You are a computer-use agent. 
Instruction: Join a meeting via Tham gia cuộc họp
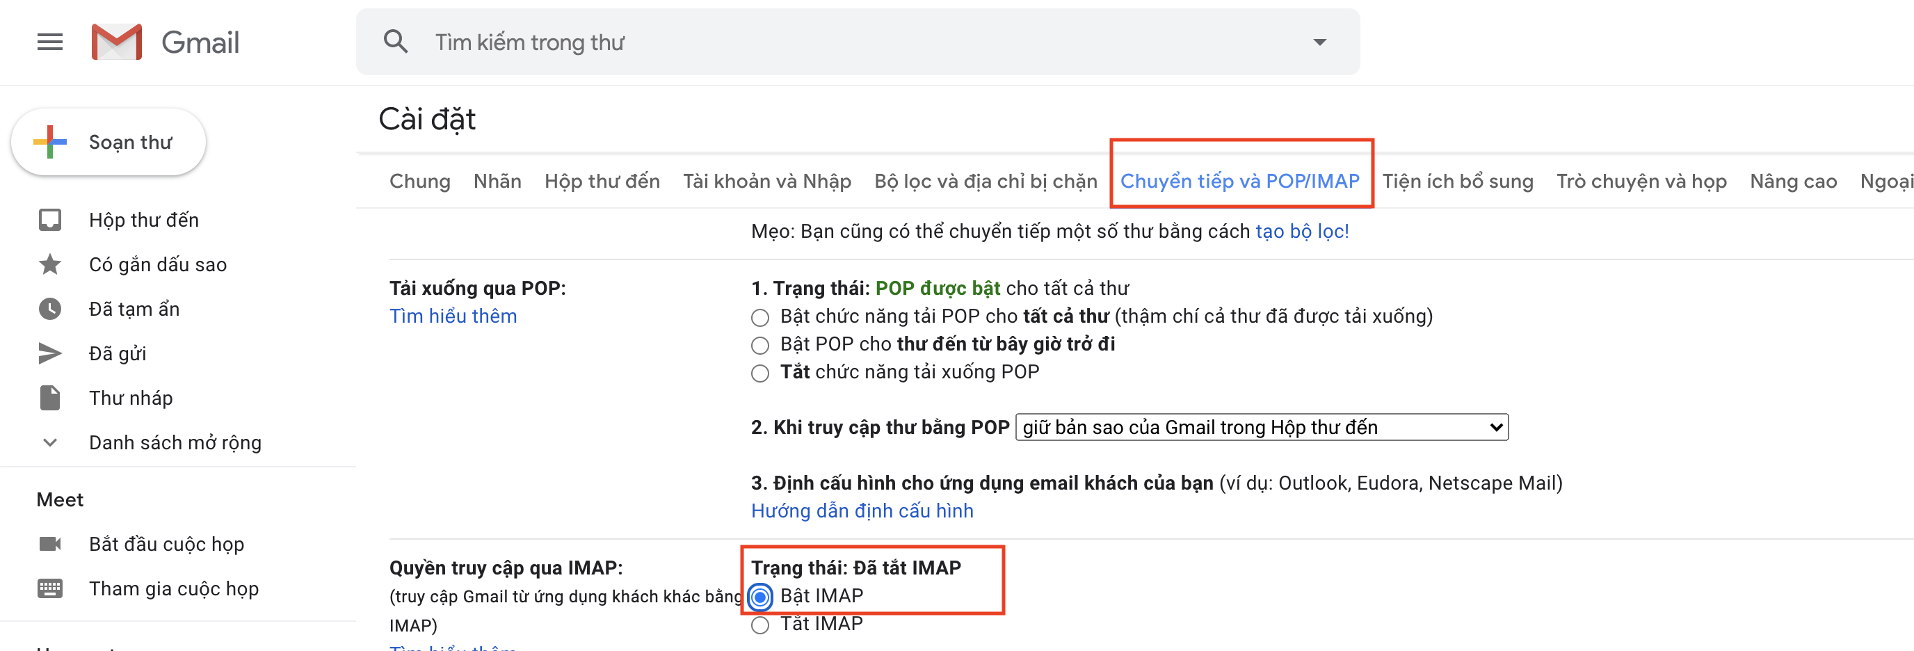(x=174, y=588)
